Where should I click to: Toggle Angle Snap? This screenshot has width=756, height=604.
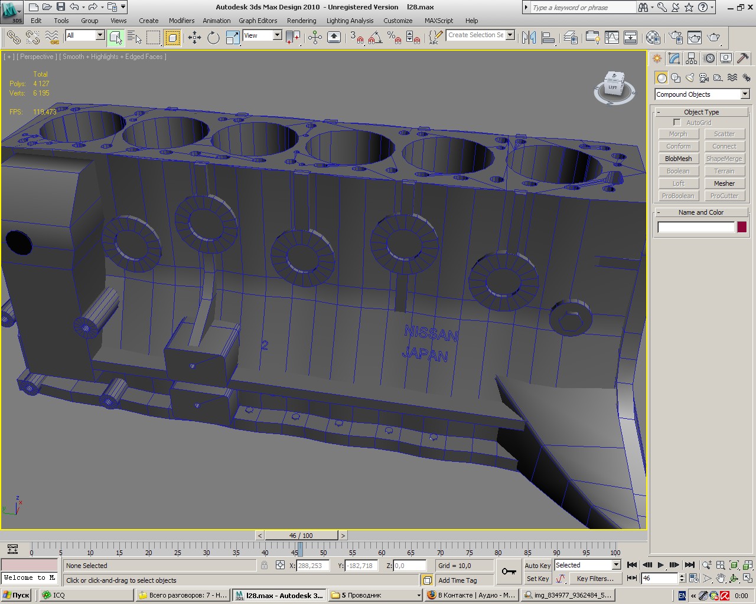[375, 38]
